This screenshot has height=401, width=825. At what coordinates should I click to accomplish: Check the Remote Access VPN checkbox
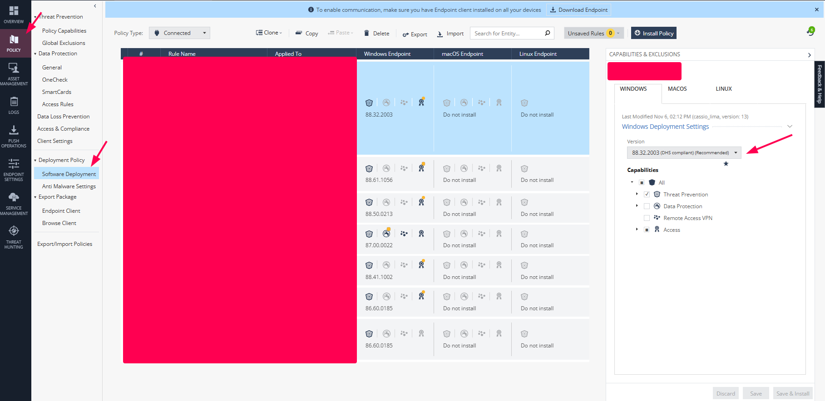pyautogui.click(x=647, y=218)
